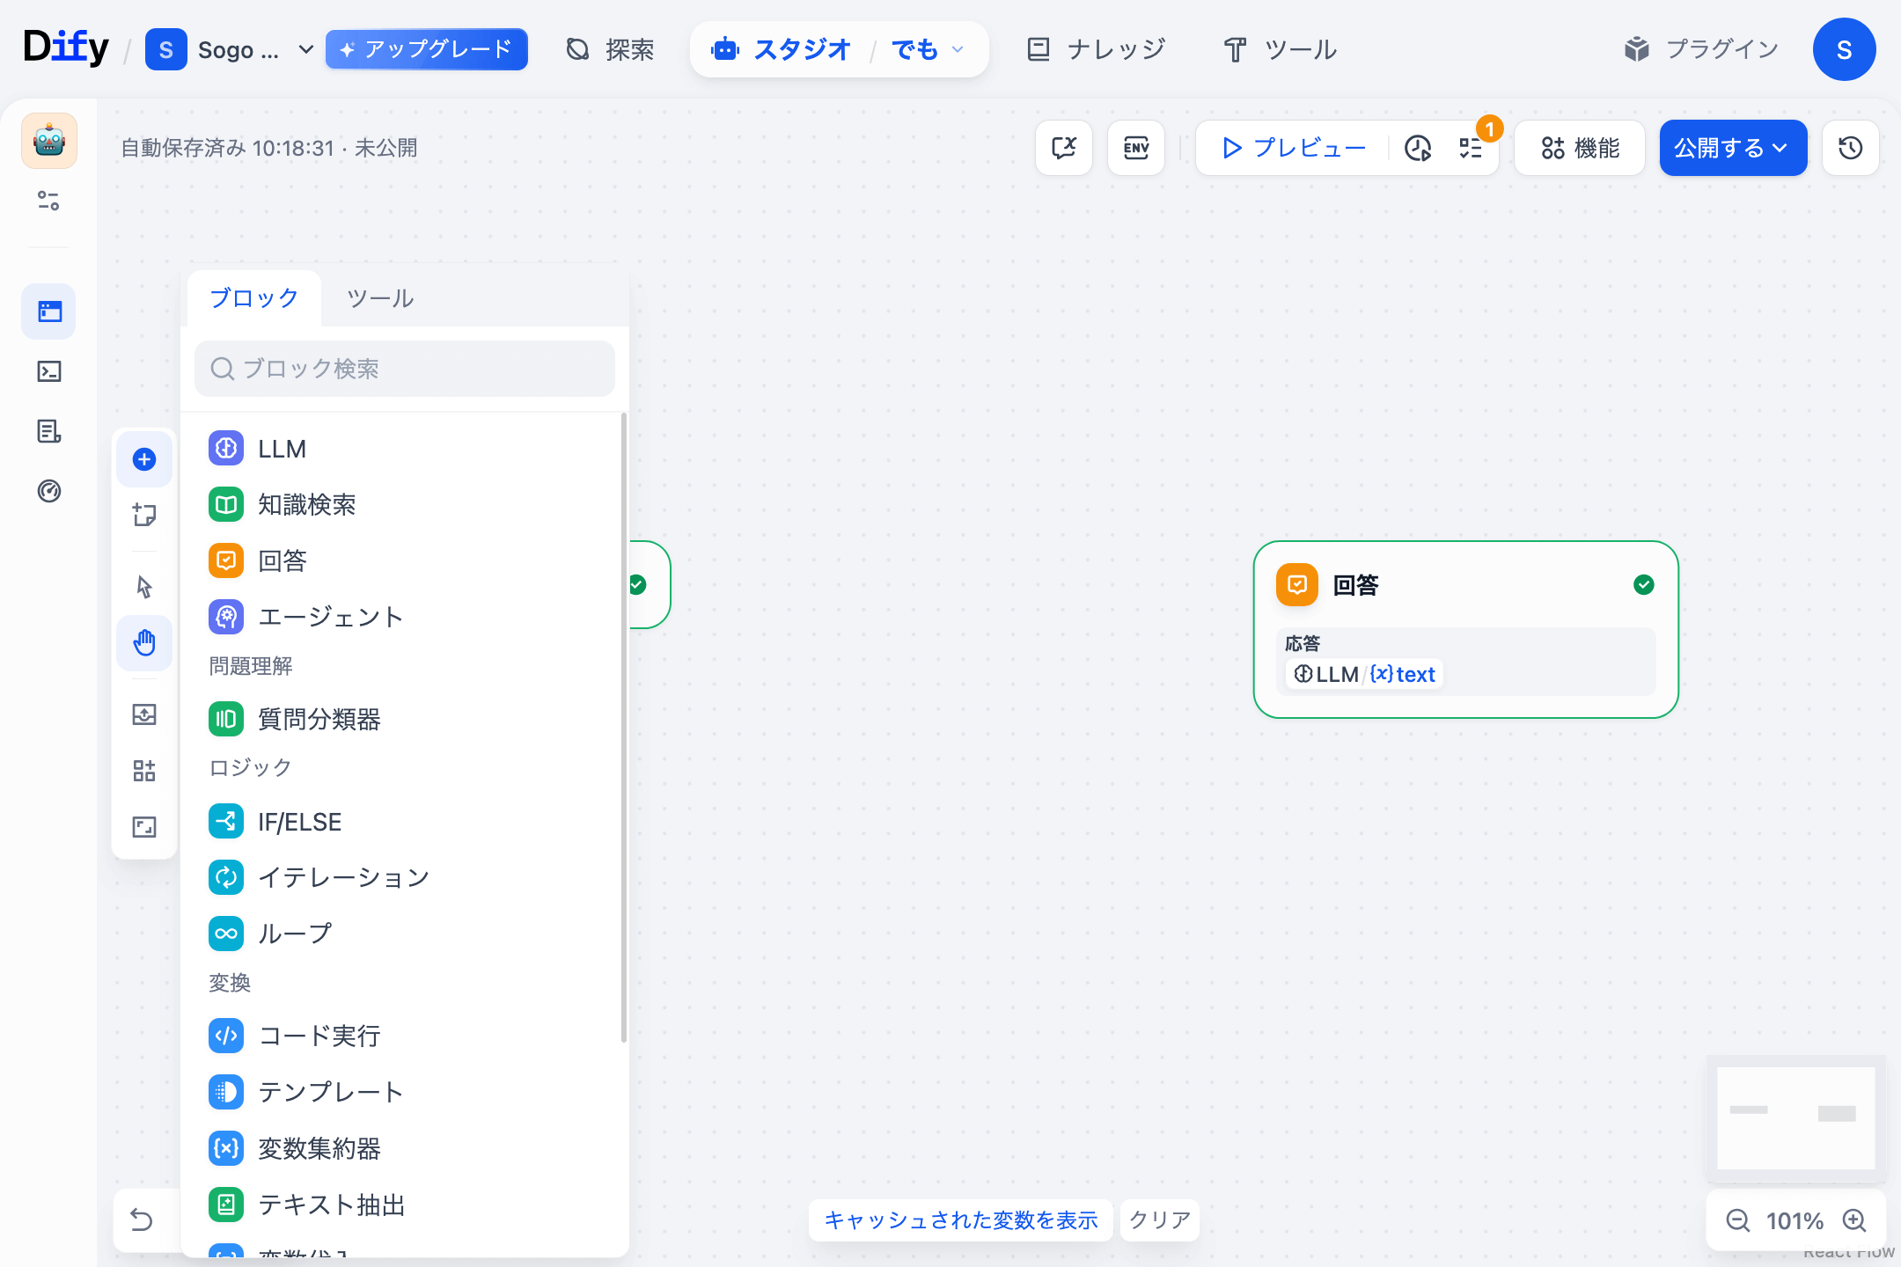Select the pointer (cursor) tool in canvas toolbar
The width and height of the screenshot is (1901, 1267).
[x=144, y=586]
